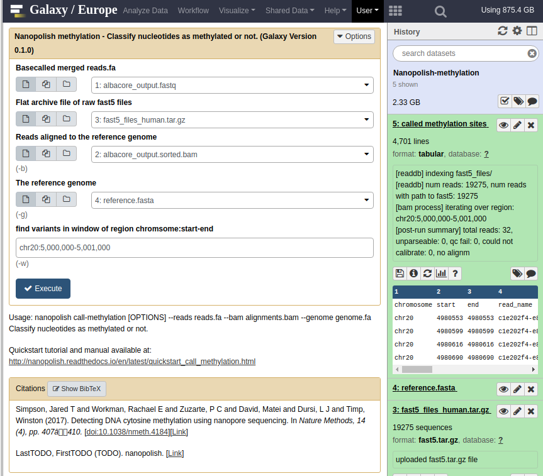Toggle dataset multi-select checkbox in history
543x476 pixels.
pos(505,101)
